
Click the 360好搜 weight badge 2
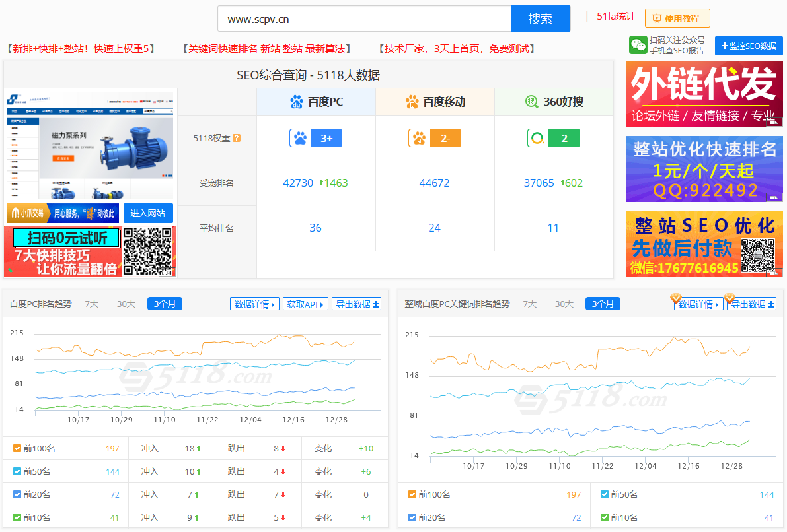pos(554,138)
